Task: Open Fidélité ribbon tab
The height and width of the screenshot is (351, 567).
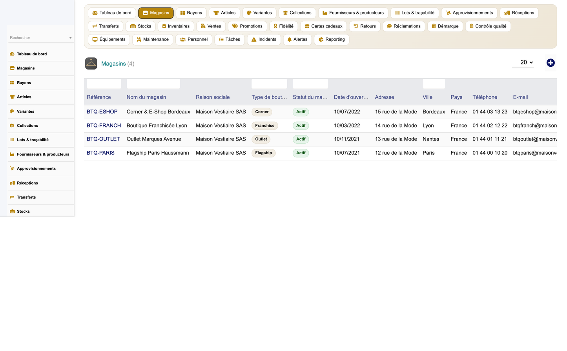Action: 284,26
